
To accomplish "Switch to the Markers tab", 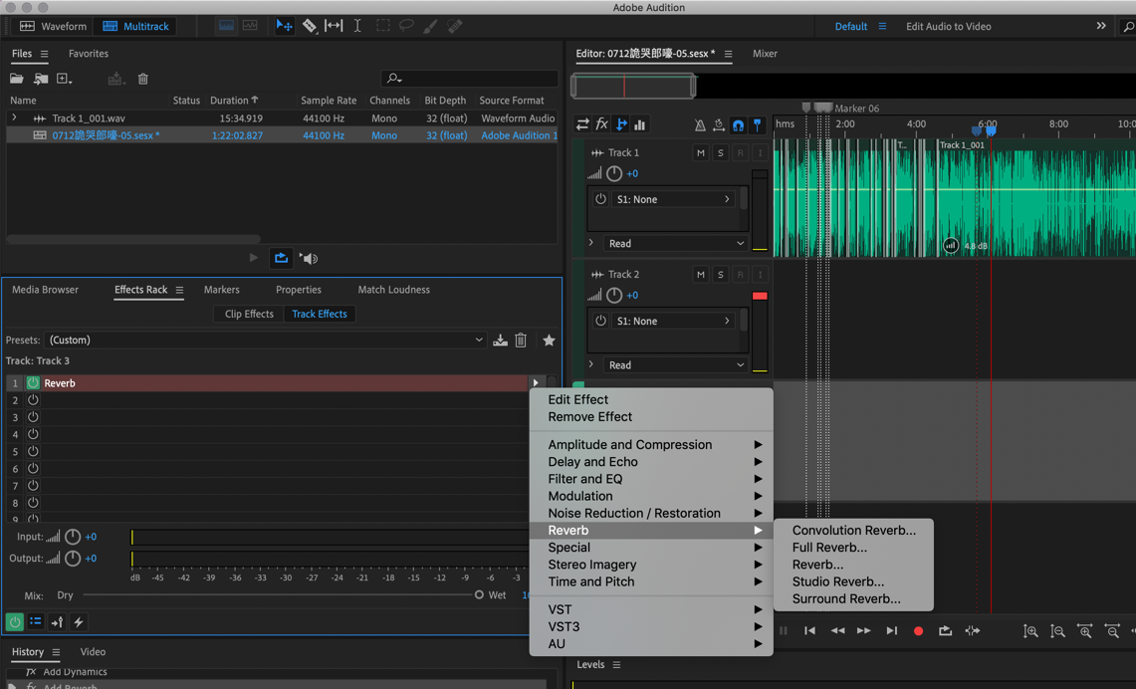I will (x=222, y=289).
